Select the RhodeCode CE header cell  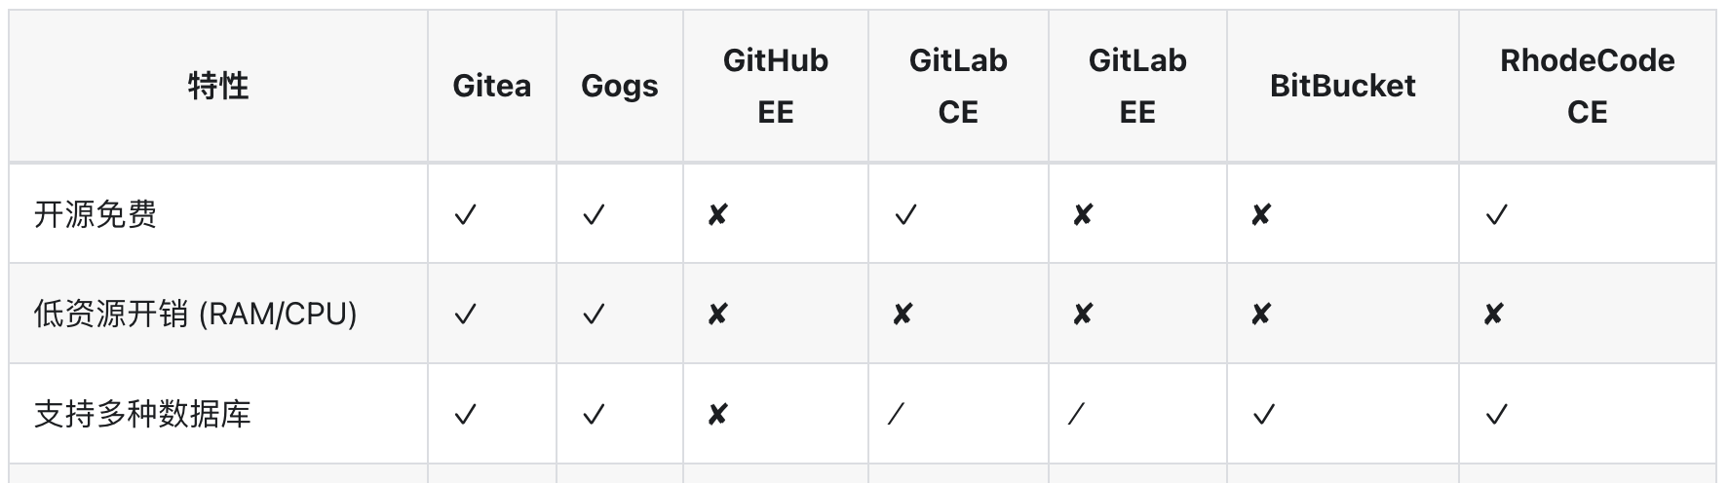click(1587, 86)
